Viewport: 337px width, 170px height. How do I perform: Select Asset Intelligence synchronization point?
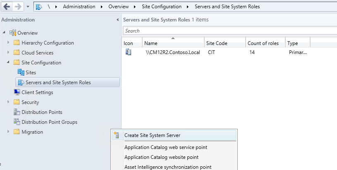168,167
